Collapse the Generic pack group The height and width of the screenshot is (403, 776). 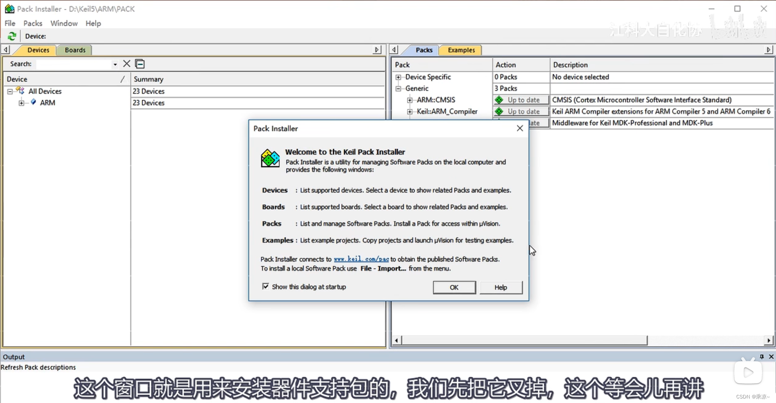pyautogui.click(x=398, y=88)
